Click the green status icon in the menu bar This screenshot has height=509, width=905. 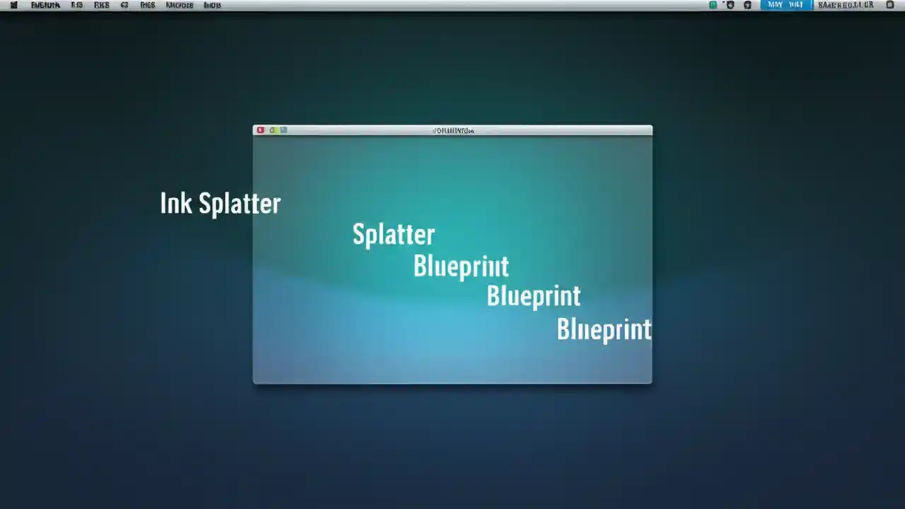713,5
